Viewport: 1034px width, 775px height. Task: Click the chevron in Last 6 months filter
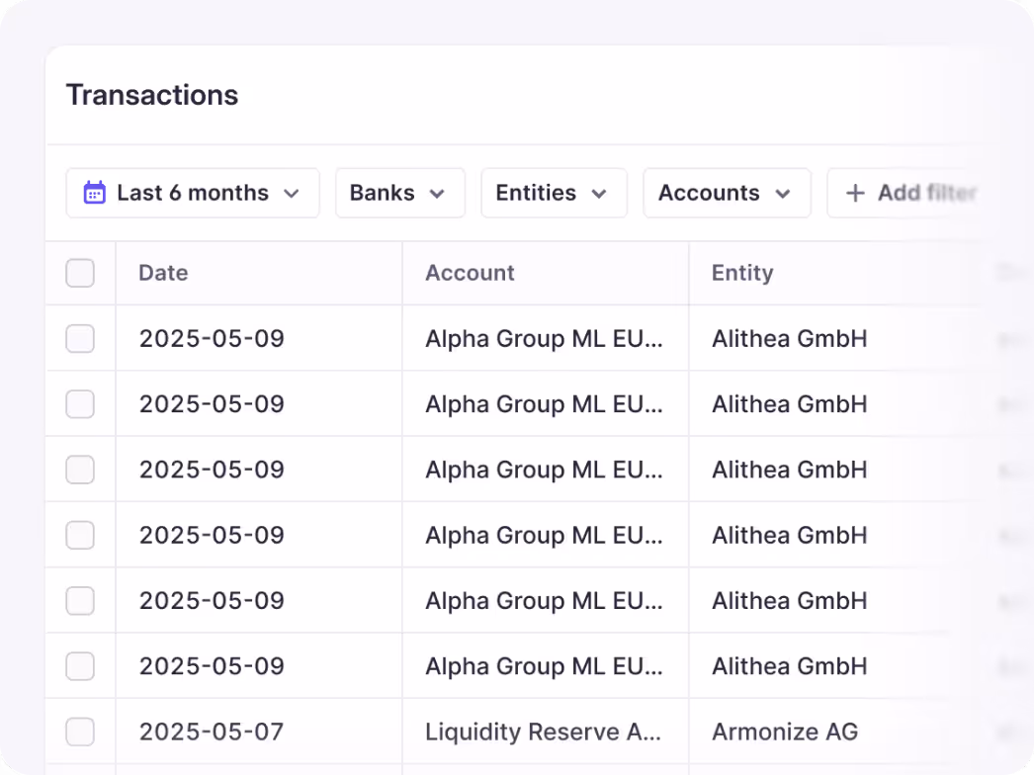(292, 194)
